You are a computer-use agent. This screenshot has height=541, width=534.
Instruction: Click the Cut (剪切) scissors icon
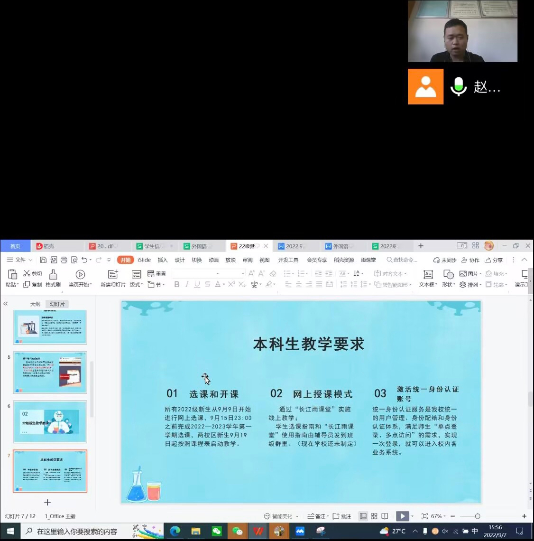pyautogui.click(x=27, y=273)
